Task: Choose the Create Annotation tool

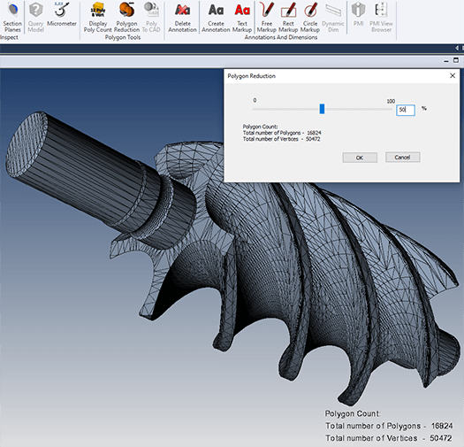Action: coord(216,17)
